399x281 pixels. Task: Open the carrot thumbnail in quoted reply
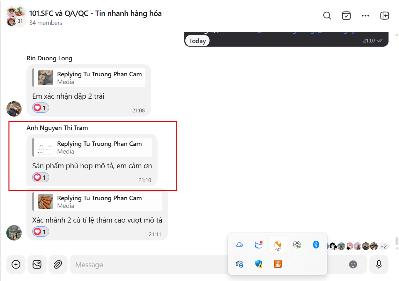point(46,201)
